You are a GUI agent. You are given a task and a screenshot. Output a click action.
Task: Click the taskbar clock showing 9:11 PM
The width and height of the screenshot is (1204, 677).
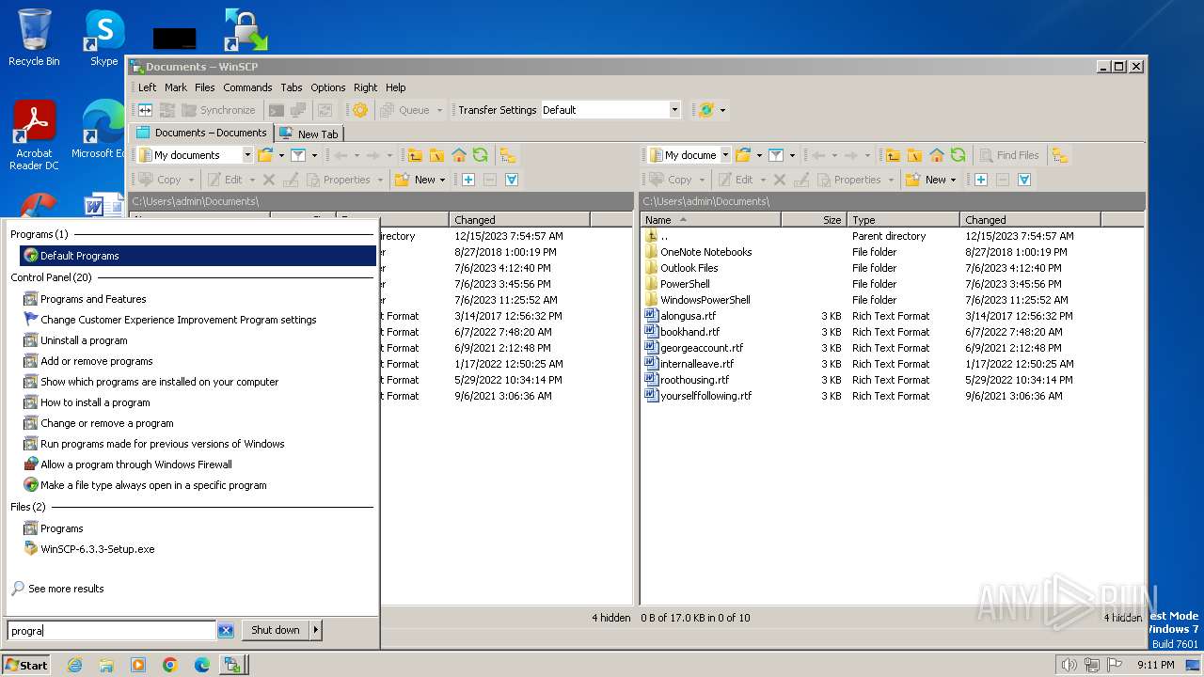coord(1155,665)
